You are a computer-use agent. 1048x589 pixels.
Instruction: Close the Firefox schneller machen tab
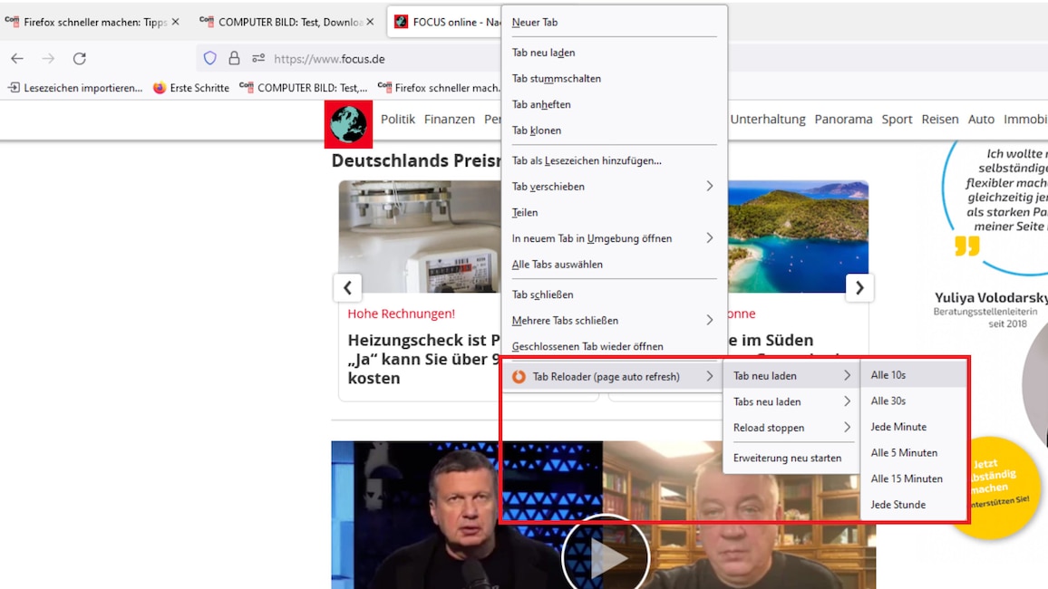[176, 22]
